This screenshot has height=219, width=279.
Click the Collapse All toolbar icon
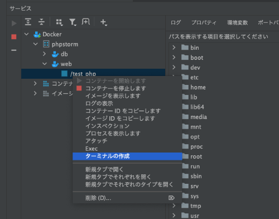point(41,22)
